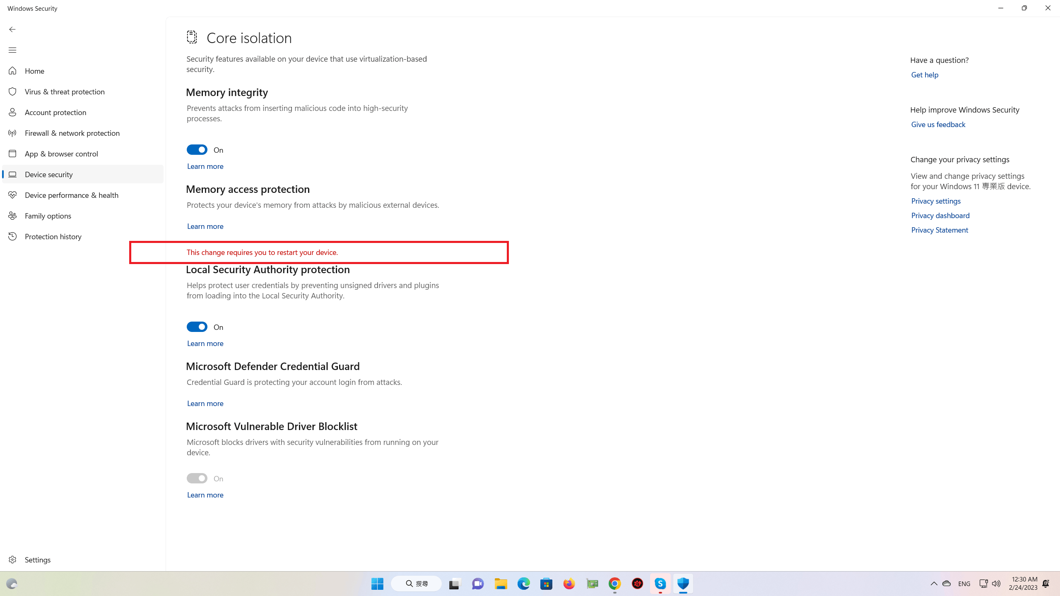Click the back arrow icon
Image resolution: width=1060 pixels, height=596 pixels.
[x=12, y=29]
